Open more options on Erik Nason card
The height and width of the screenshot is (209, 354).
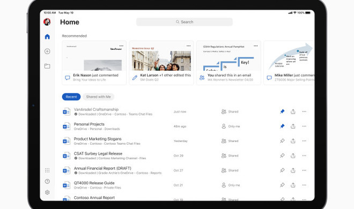tap(121, 46)
